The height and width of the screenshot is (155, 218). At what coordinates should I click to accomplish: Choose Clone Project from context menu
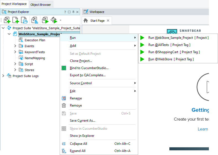[x=81, y=61]
